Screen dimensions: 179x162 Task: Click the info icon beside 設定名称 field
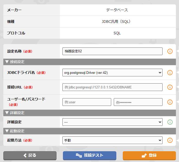(170, 51)
